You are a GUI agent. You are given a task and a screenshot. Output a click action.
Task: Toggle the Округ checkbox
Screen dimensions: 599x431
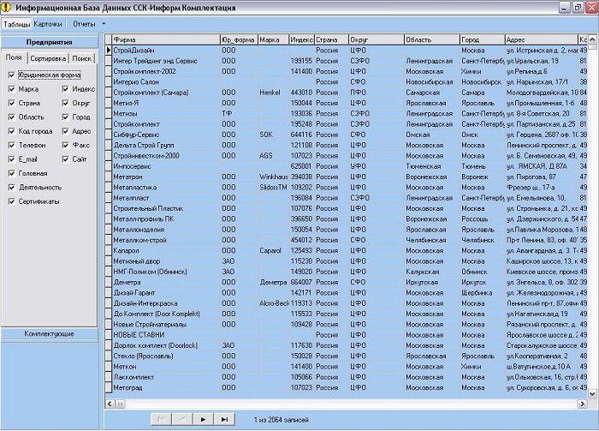coord(66,104)
